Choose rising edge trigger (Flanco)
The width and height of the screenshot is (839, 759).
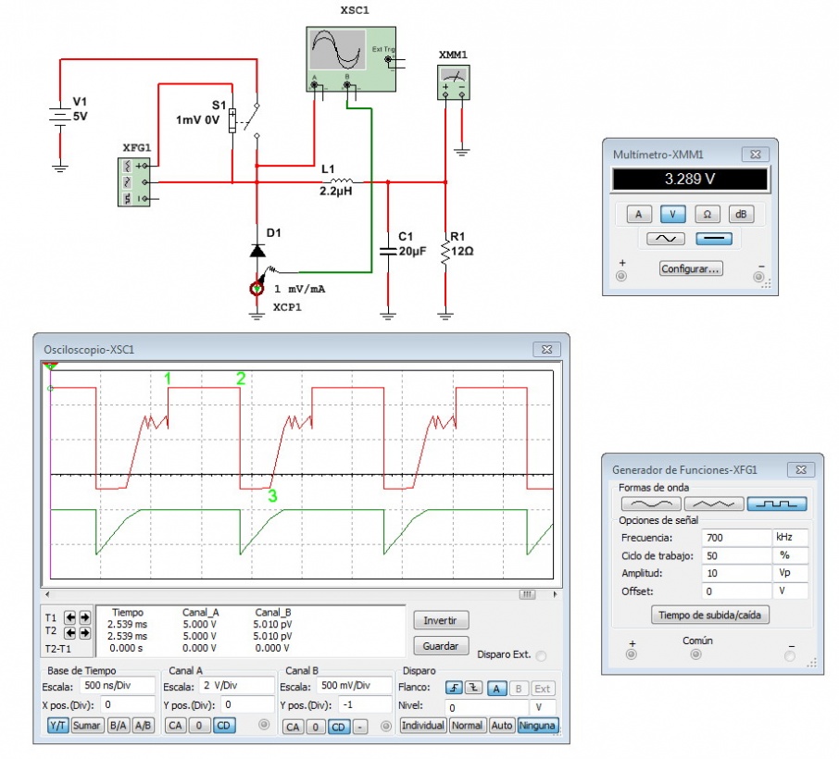coord(455,688)
